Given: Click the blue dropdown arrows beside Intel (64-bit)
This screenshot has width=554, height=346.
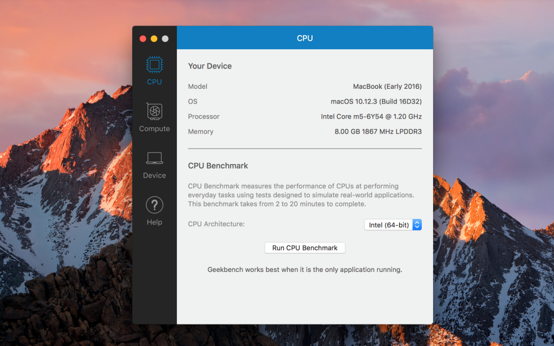Looking at the screenshot, I should tap(417, 225).
